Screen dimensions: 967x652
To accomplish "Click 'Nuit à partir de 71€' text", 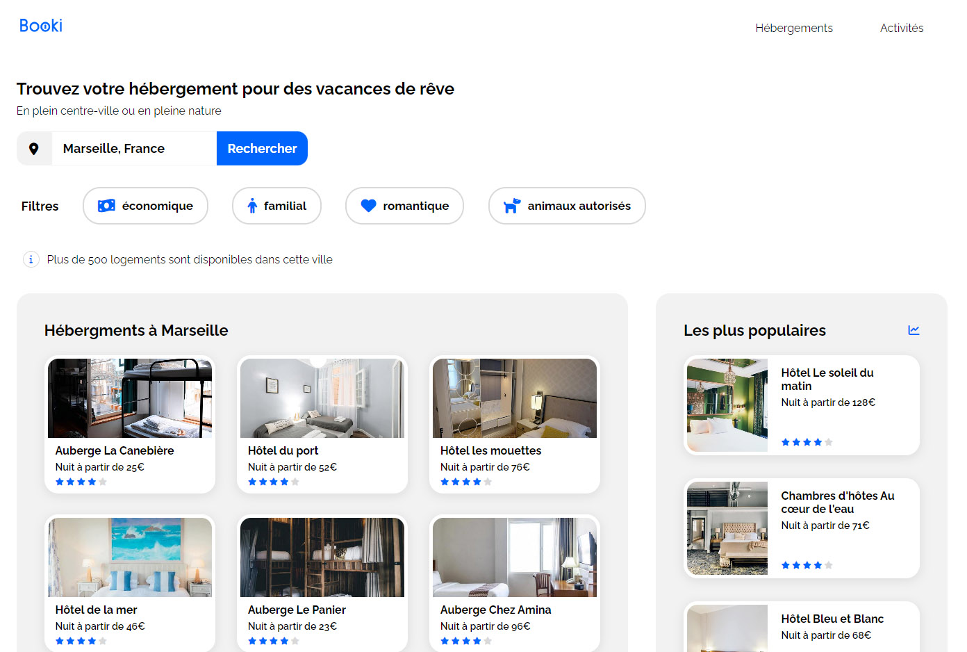I will (825, 525).
